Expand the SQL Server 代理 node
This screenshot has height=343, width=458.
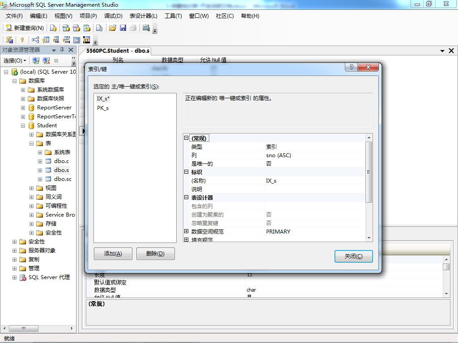click(x=14, y=278)
